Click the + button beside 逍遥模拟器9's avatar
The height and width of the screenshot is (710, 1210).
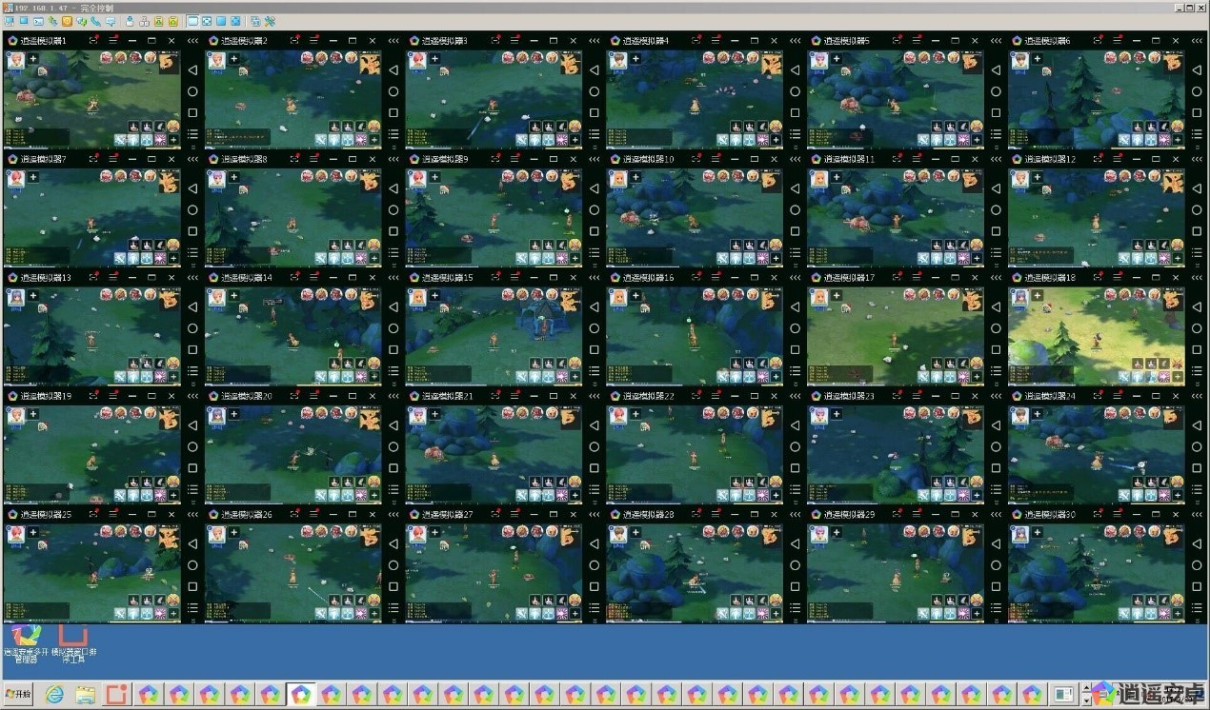pyautogui.click(x=435, y=177)
